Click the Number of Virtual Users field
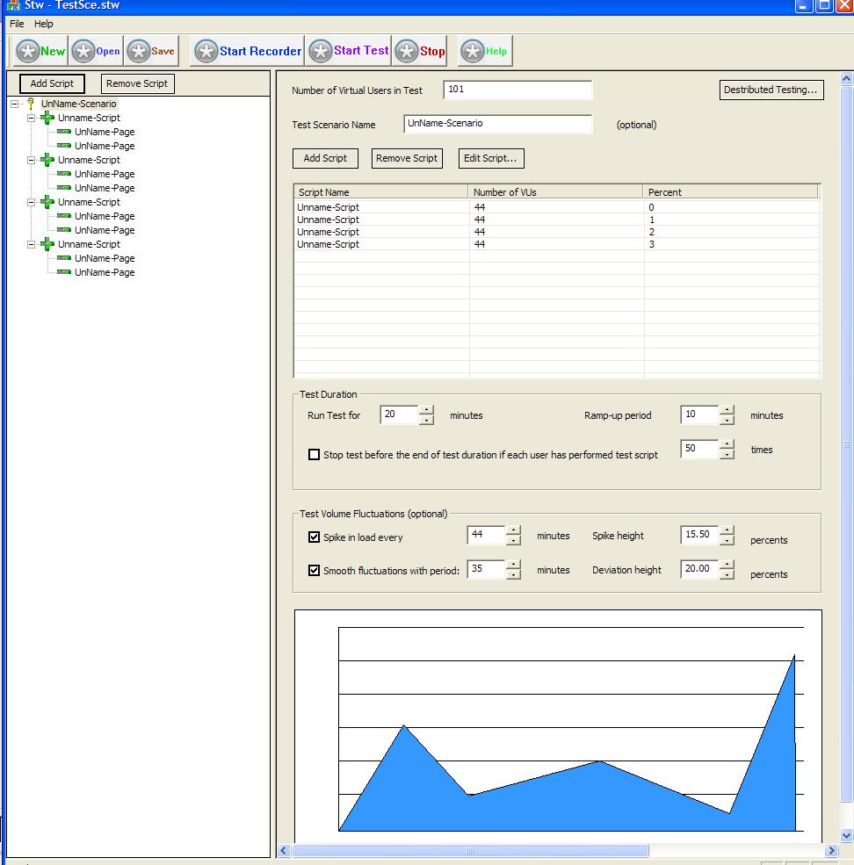Screen dimensions: 854x865 pyautogui.click(x=517, y=90)
